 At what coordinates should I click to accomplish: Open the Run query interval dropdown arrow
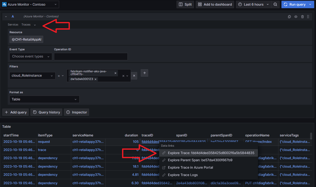310,4
